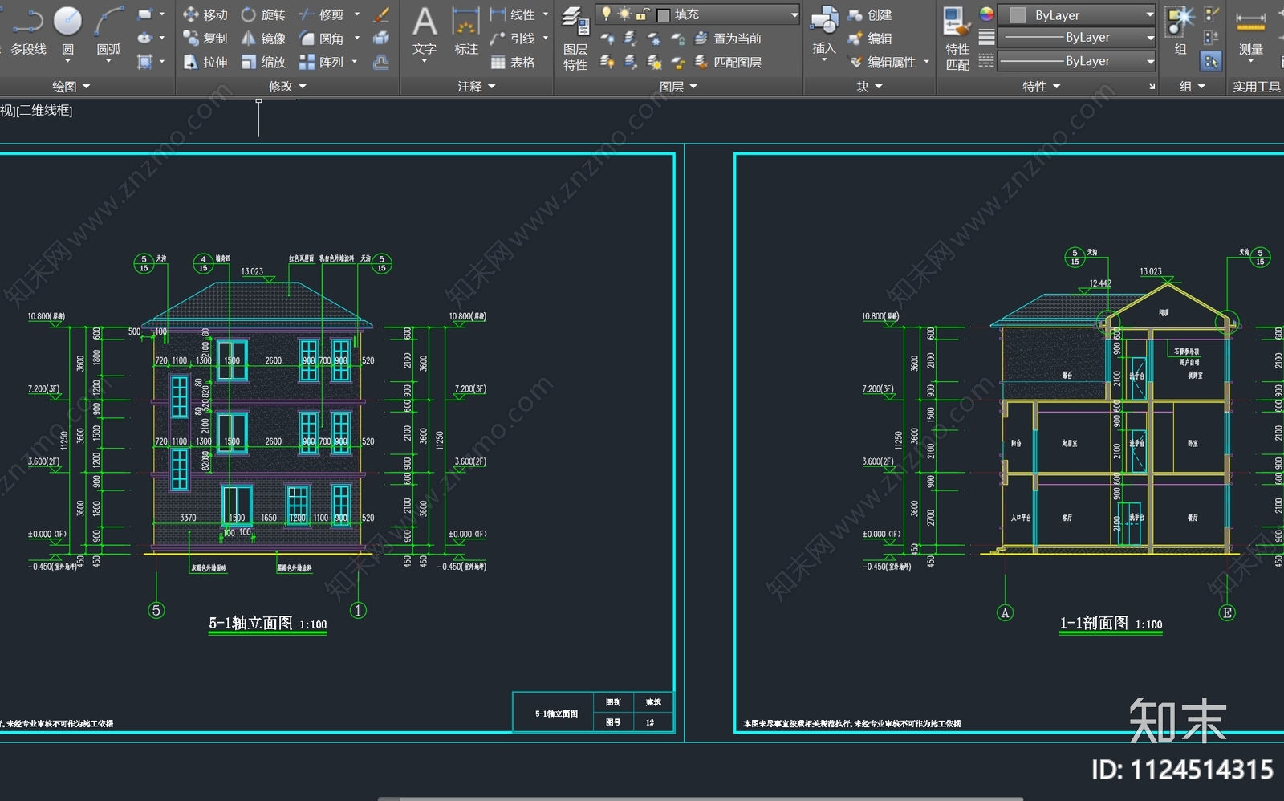
Task: Click Match Layer (匹配图层) button
Action: click(x=728, y=62)
